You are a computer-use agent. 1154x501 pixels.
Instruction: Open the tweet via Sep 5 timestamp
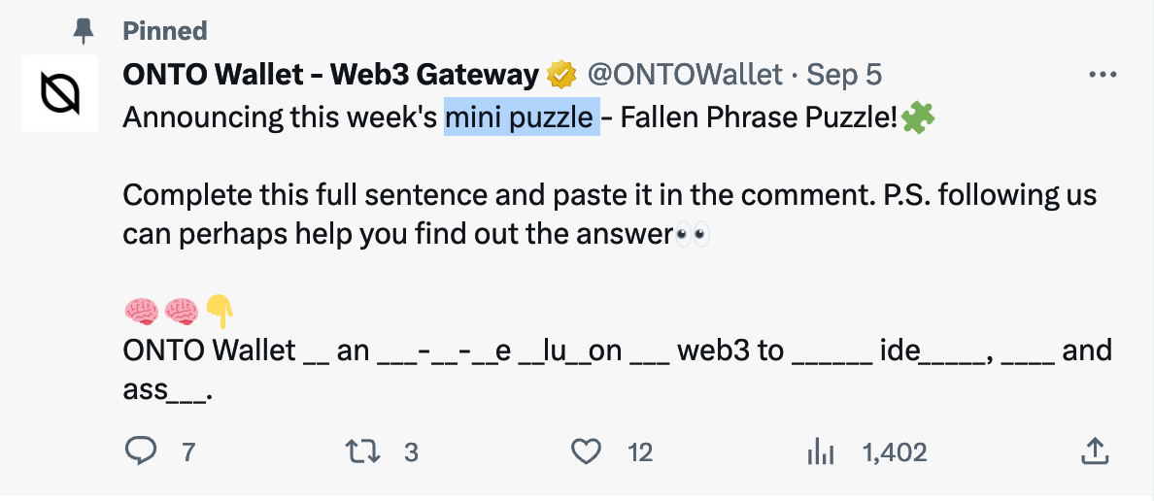845,75
